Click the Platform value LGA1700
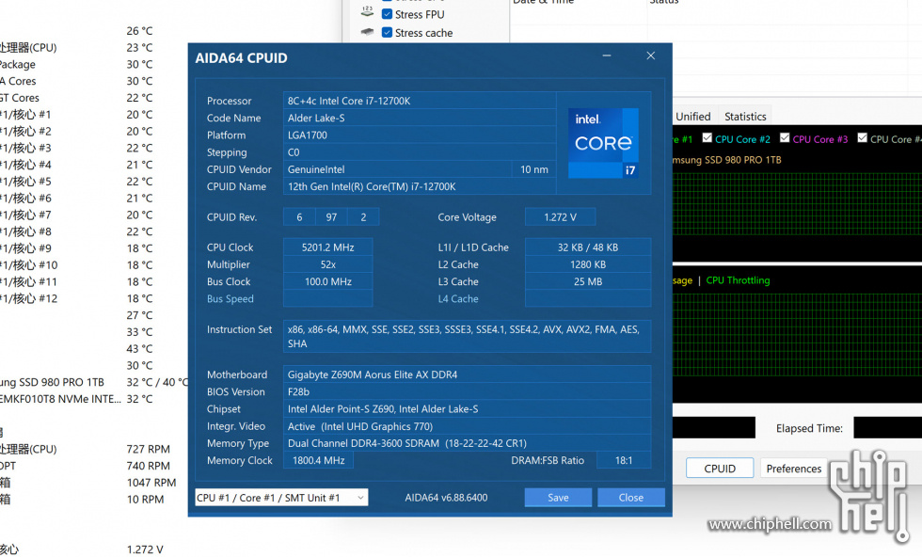This screenshot has width=922, height=557. pyautogui.click(x=420, y=135)
